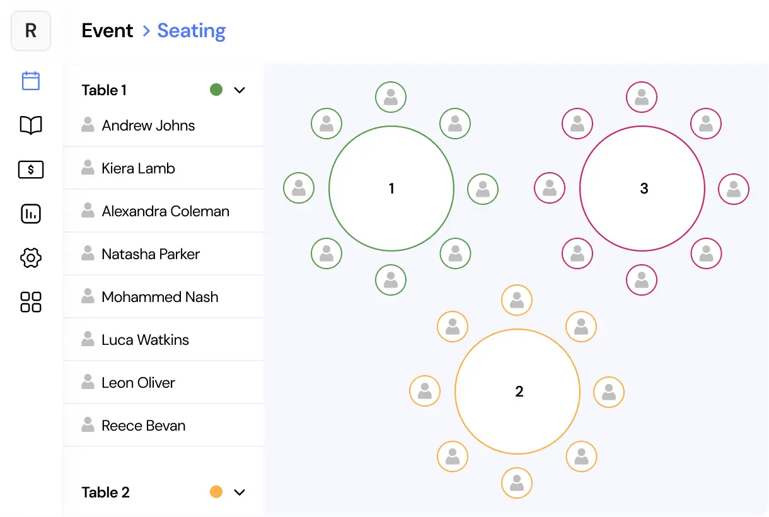Click the person icon beside Andrew Johns
This screenshot has height=517, width=769.
(x=88, y=125)
